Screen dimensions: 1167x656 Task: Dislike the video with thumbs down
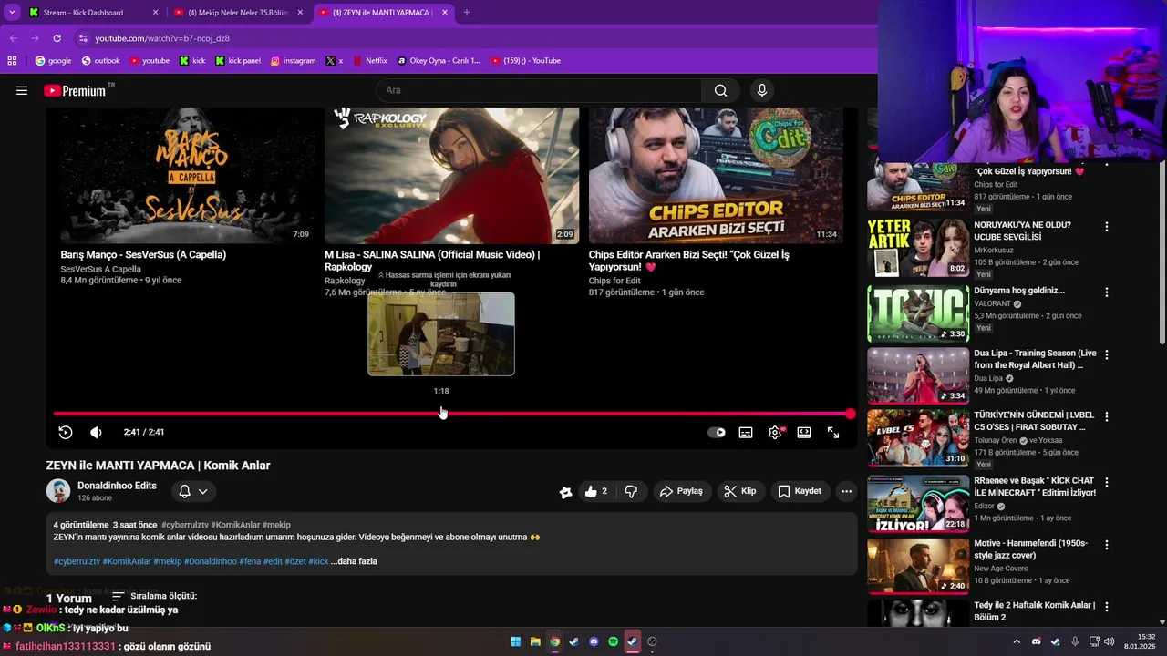[631, 491]
